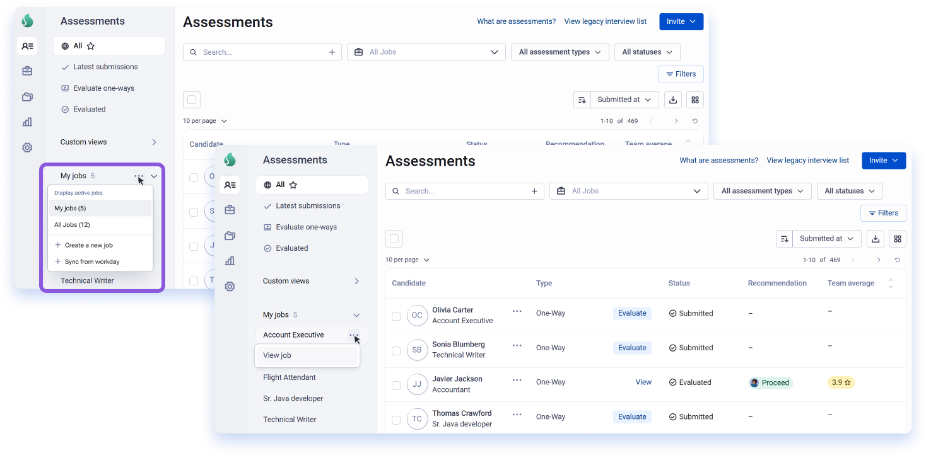This screenshot has width=926, height=458.
Task: Open Javier Jackson's three-dot options menu
Action: [x=517, y=380]
